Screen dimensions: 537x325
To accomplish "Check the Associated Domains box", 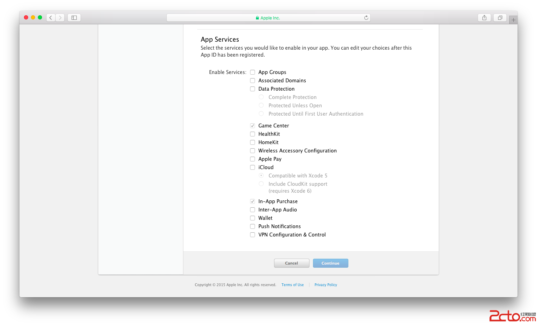I will click(253, 81).
